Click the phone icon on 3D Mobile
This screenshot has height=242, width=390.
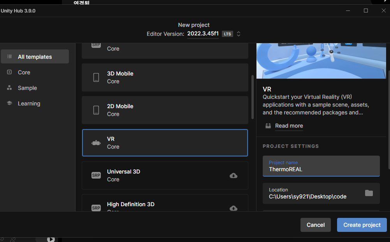(x=96, y=77)
